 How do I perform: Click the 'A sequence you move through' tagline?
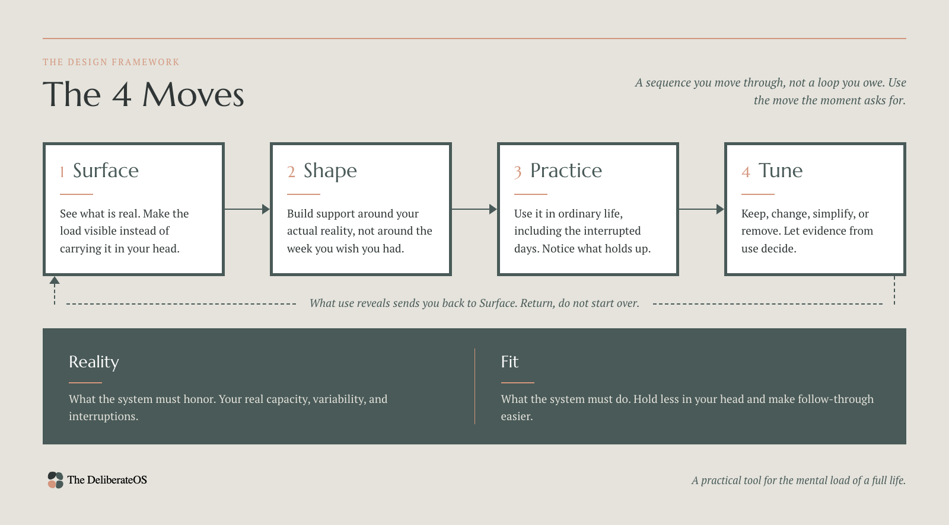click(770, 91)
